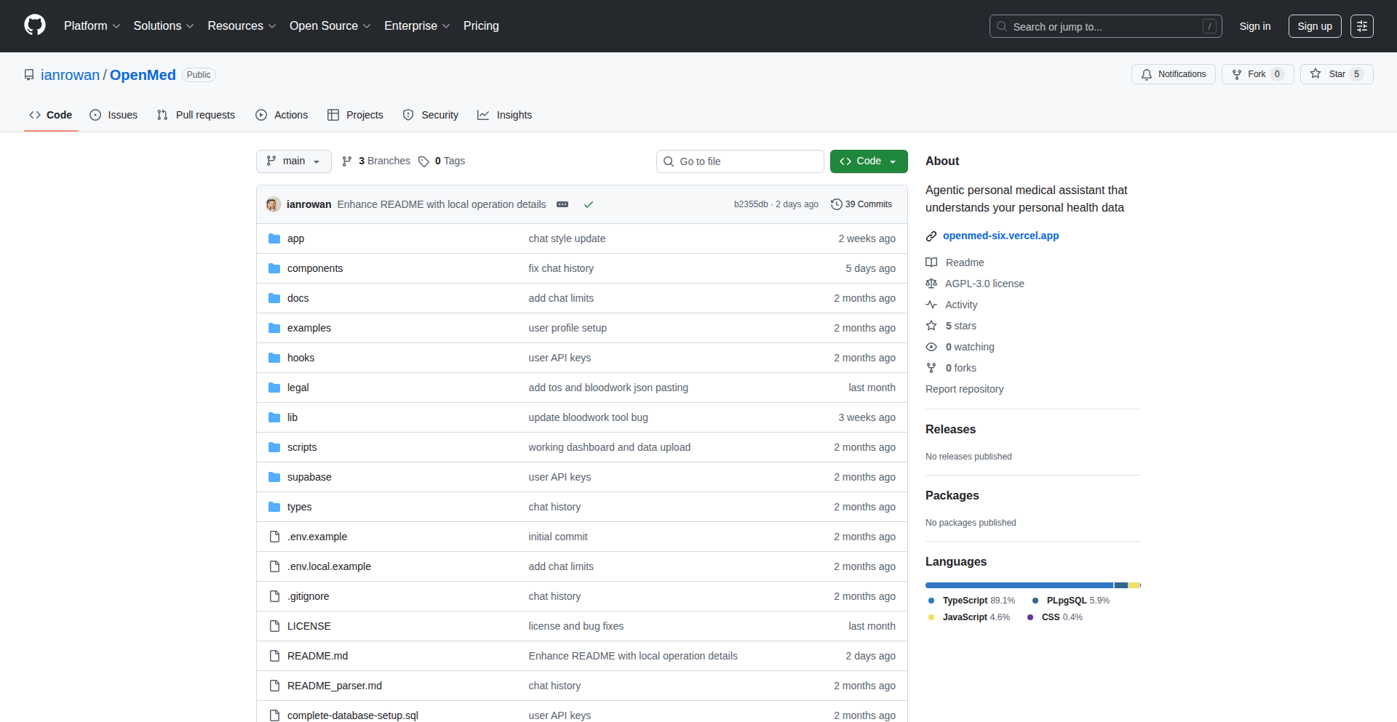The image size is (1397, 722).
Task: Click the Notifications bell icon
Action: click(x=1147, y=74)
